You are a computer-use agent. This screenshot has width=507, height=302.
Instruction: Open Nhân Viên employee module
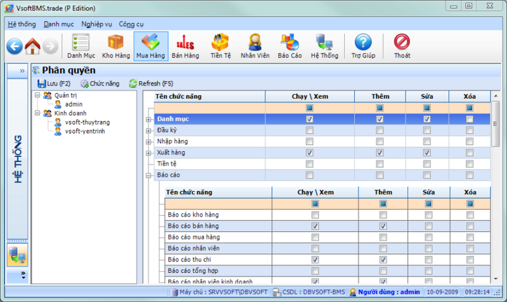pos(255,46)
